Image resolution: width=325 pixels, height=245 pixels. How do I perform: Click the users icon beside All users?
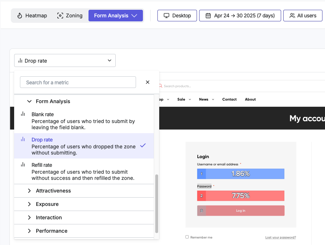coord(292,16)
